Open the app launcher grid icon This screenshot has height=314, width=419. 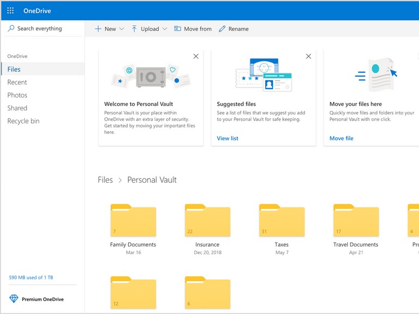coord(10,11)
